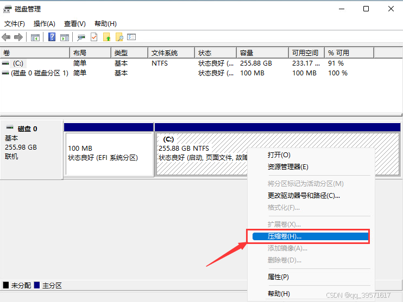
Task: Click the 255.88 GB capacity cell
Action: tap(256, 63)
